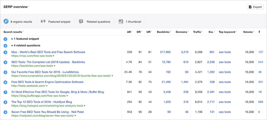Click backlinks value 21,490
Viewport: 267px width, 120px height.
point(166,82)
